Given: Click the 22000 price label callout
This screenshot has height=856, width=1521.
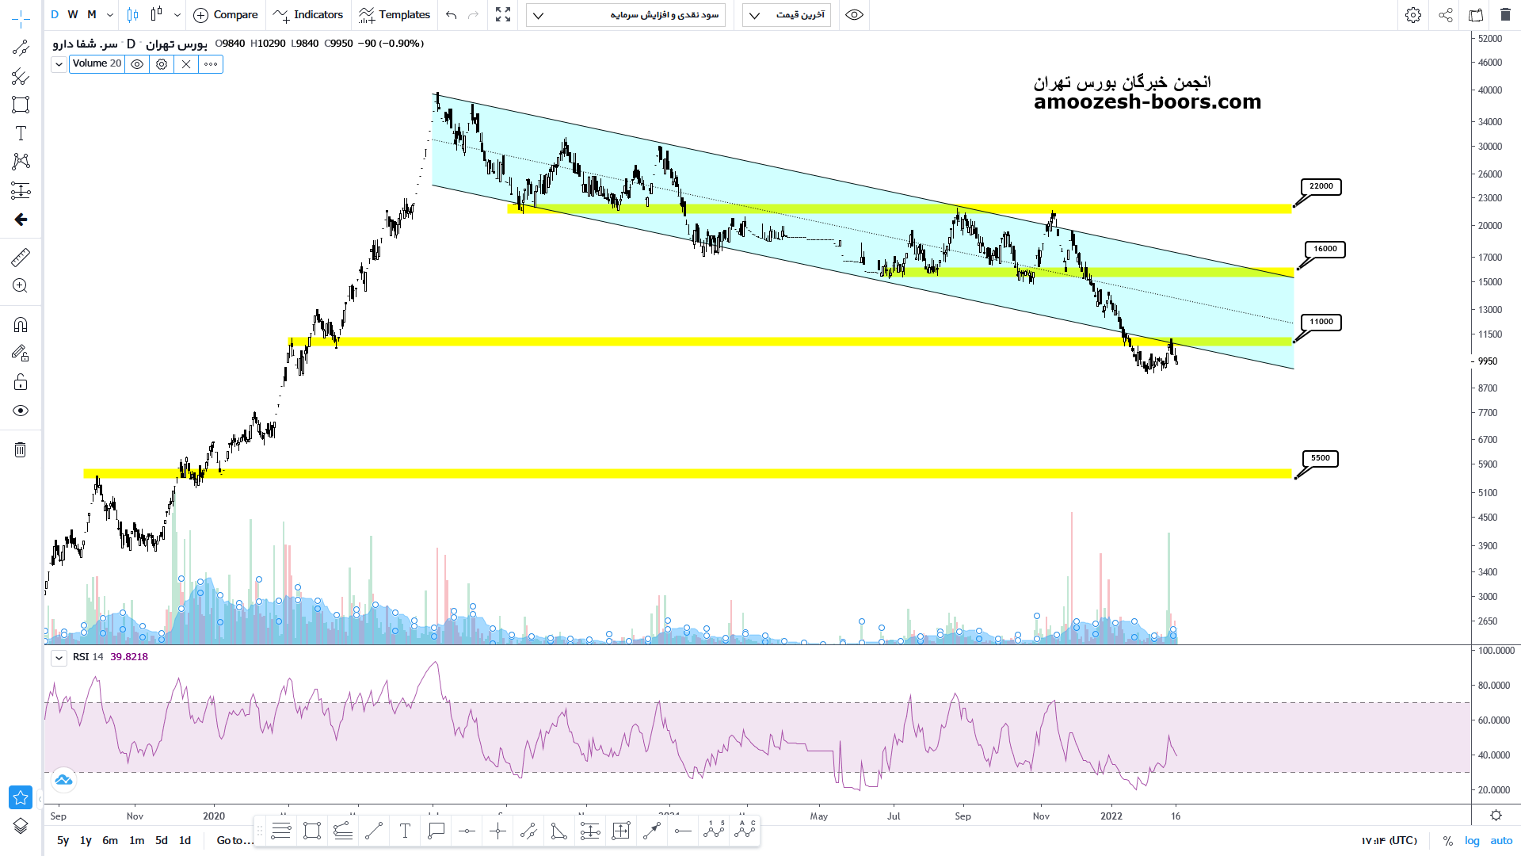Looking at the screenshot, I should 1321,187.
